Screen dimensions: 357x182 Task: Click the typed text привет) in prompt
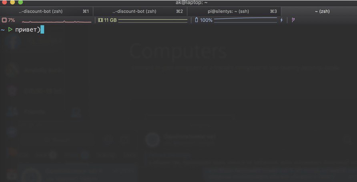coord(27,30)
